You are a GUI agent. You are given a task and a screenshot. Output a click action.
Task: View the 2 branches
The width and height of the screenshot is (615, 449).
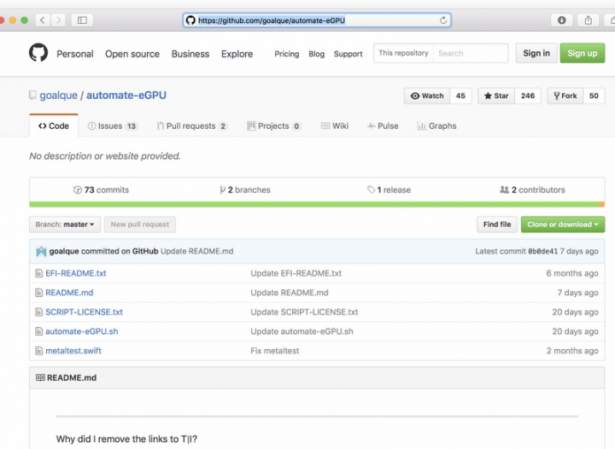[x=245, y=190]
